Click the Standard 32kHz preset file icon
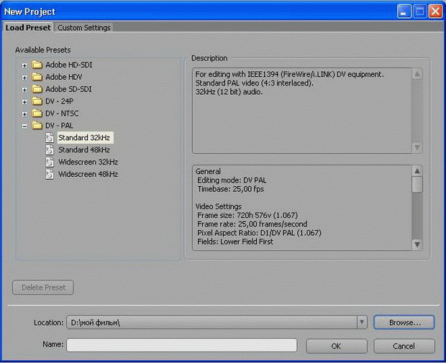 pos(50,138)
